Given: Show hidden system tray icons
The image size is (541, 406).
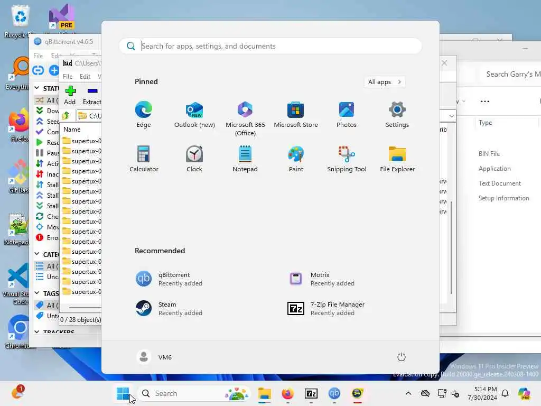Looking at the screenshot, I should tap(408, 393).
